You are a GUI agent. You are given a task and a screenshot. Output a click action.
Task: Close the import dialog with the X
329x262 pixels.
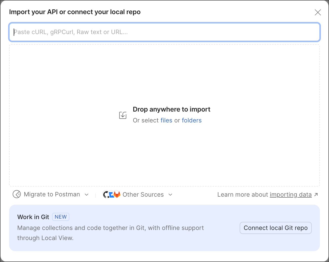coord(318,12)
